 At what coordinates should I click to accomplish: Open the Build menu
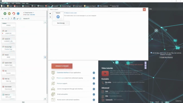[13, 3]
